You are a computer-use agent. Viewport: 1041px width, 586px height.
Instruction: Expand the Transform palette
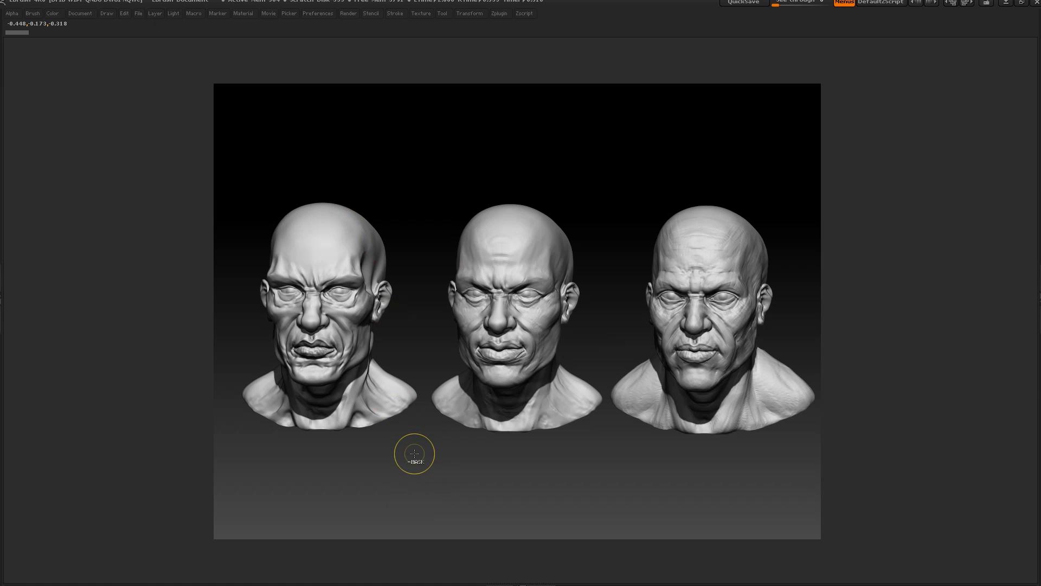[470, 14]
